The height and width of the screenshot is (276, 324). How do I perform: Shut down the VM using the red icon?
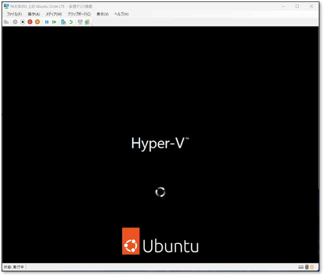30,22
